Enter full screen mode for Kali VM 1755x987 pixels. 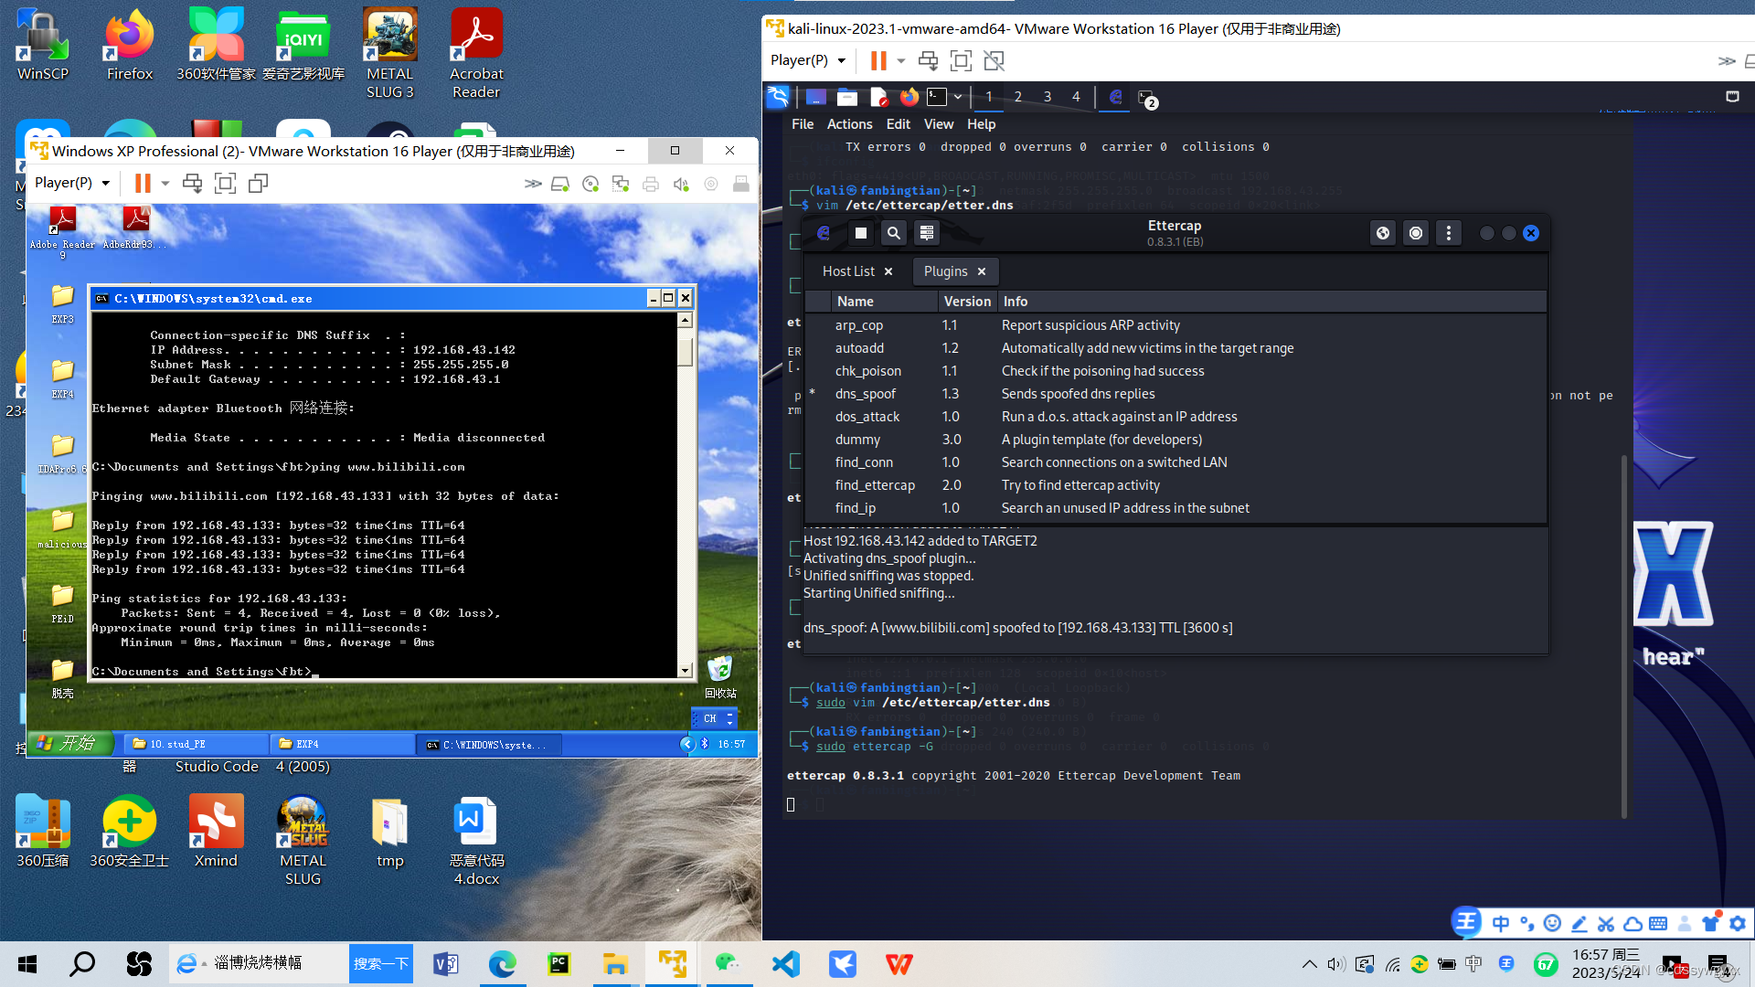pyautogui.click(x=961, y=60)
